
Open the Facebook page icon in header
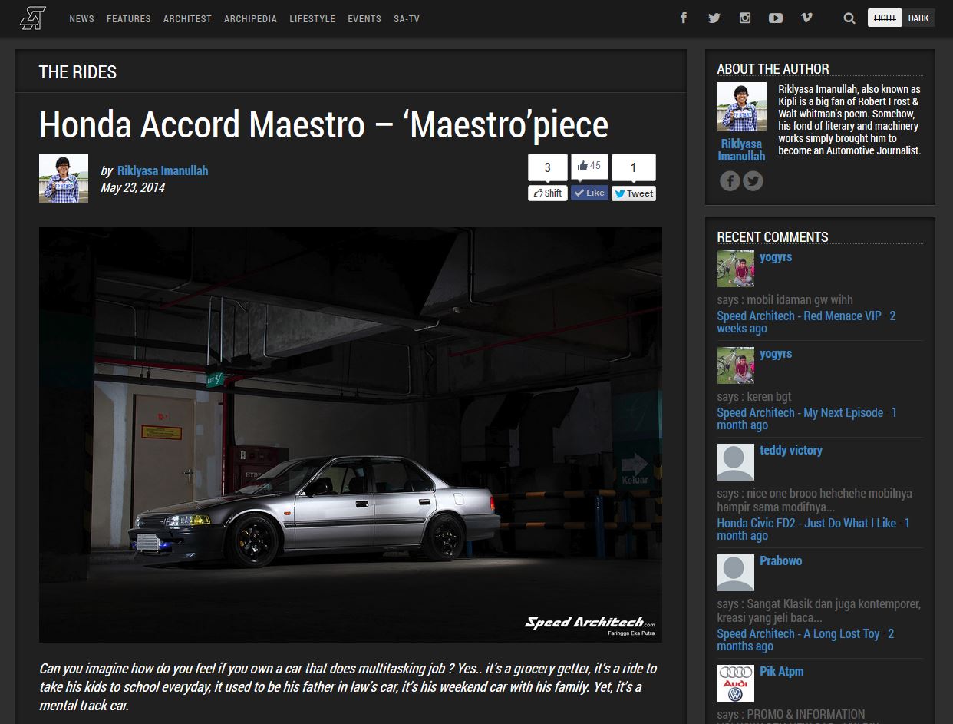pyautogui.click(x=684, y=18)
